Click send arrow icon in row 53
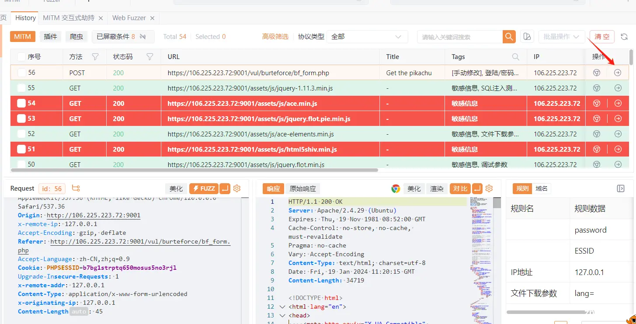The height and width of the screenshot is (324, 636). point(618,118)
